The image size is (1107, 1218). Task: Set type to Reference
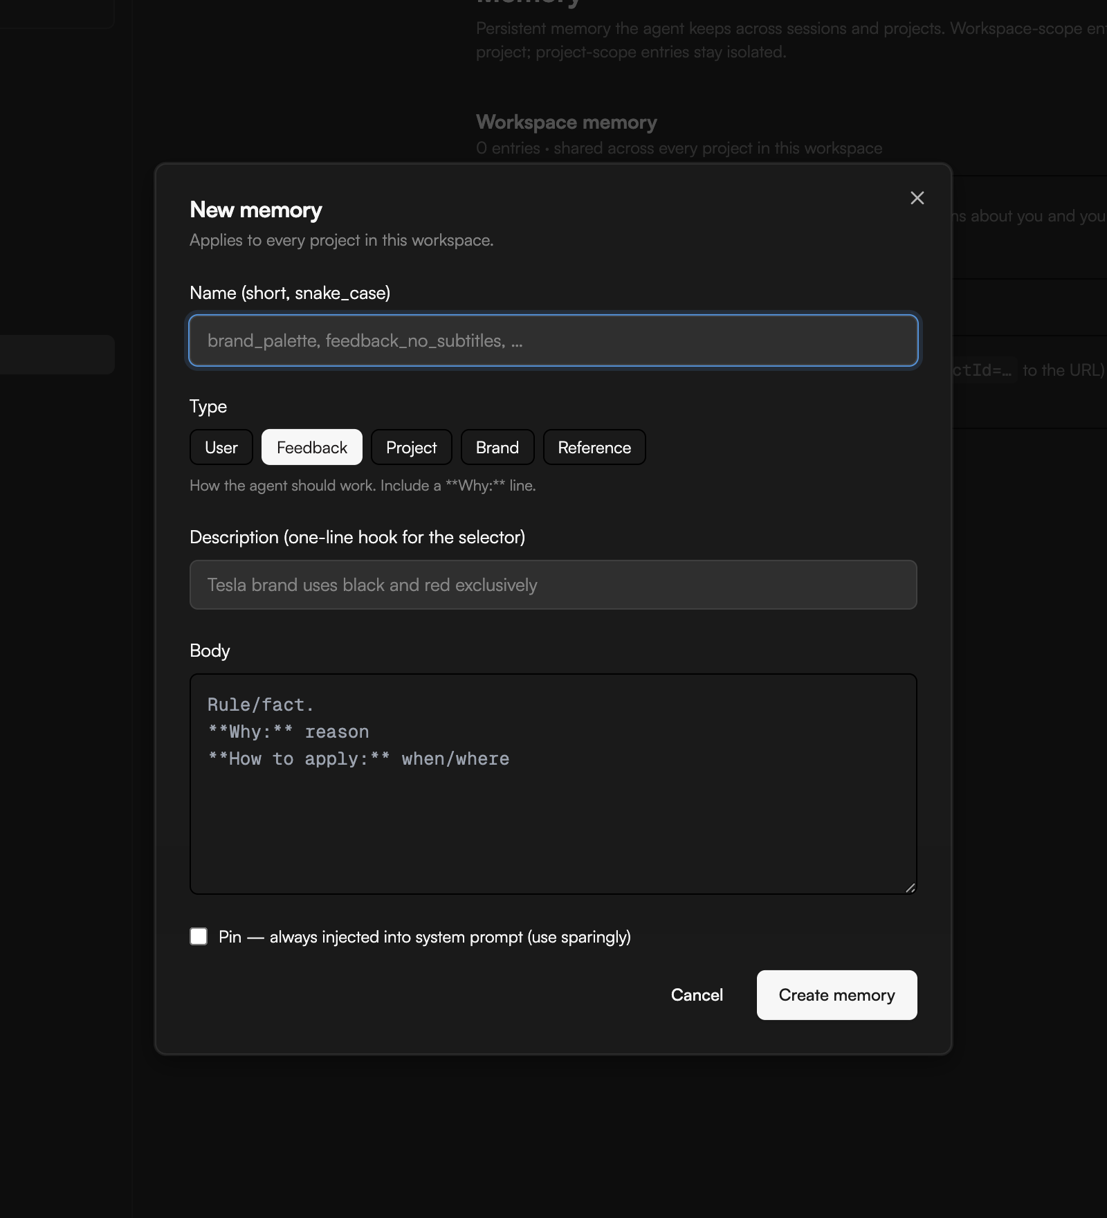click(594, 447)
